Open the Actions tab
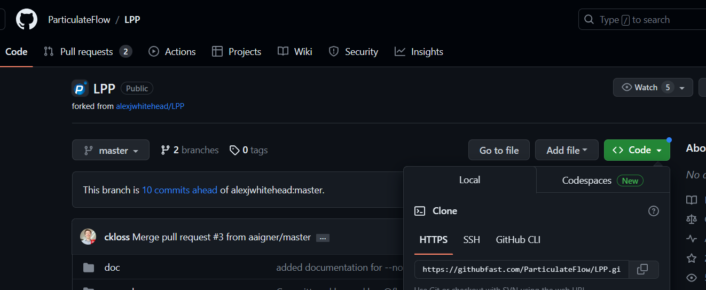 [x=172, y=52]
